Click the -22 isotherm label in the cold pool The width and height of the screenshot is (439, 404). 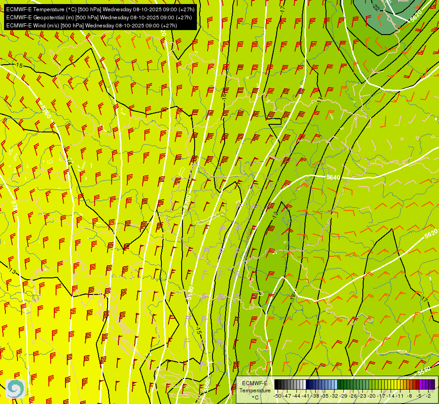(376, 8)
